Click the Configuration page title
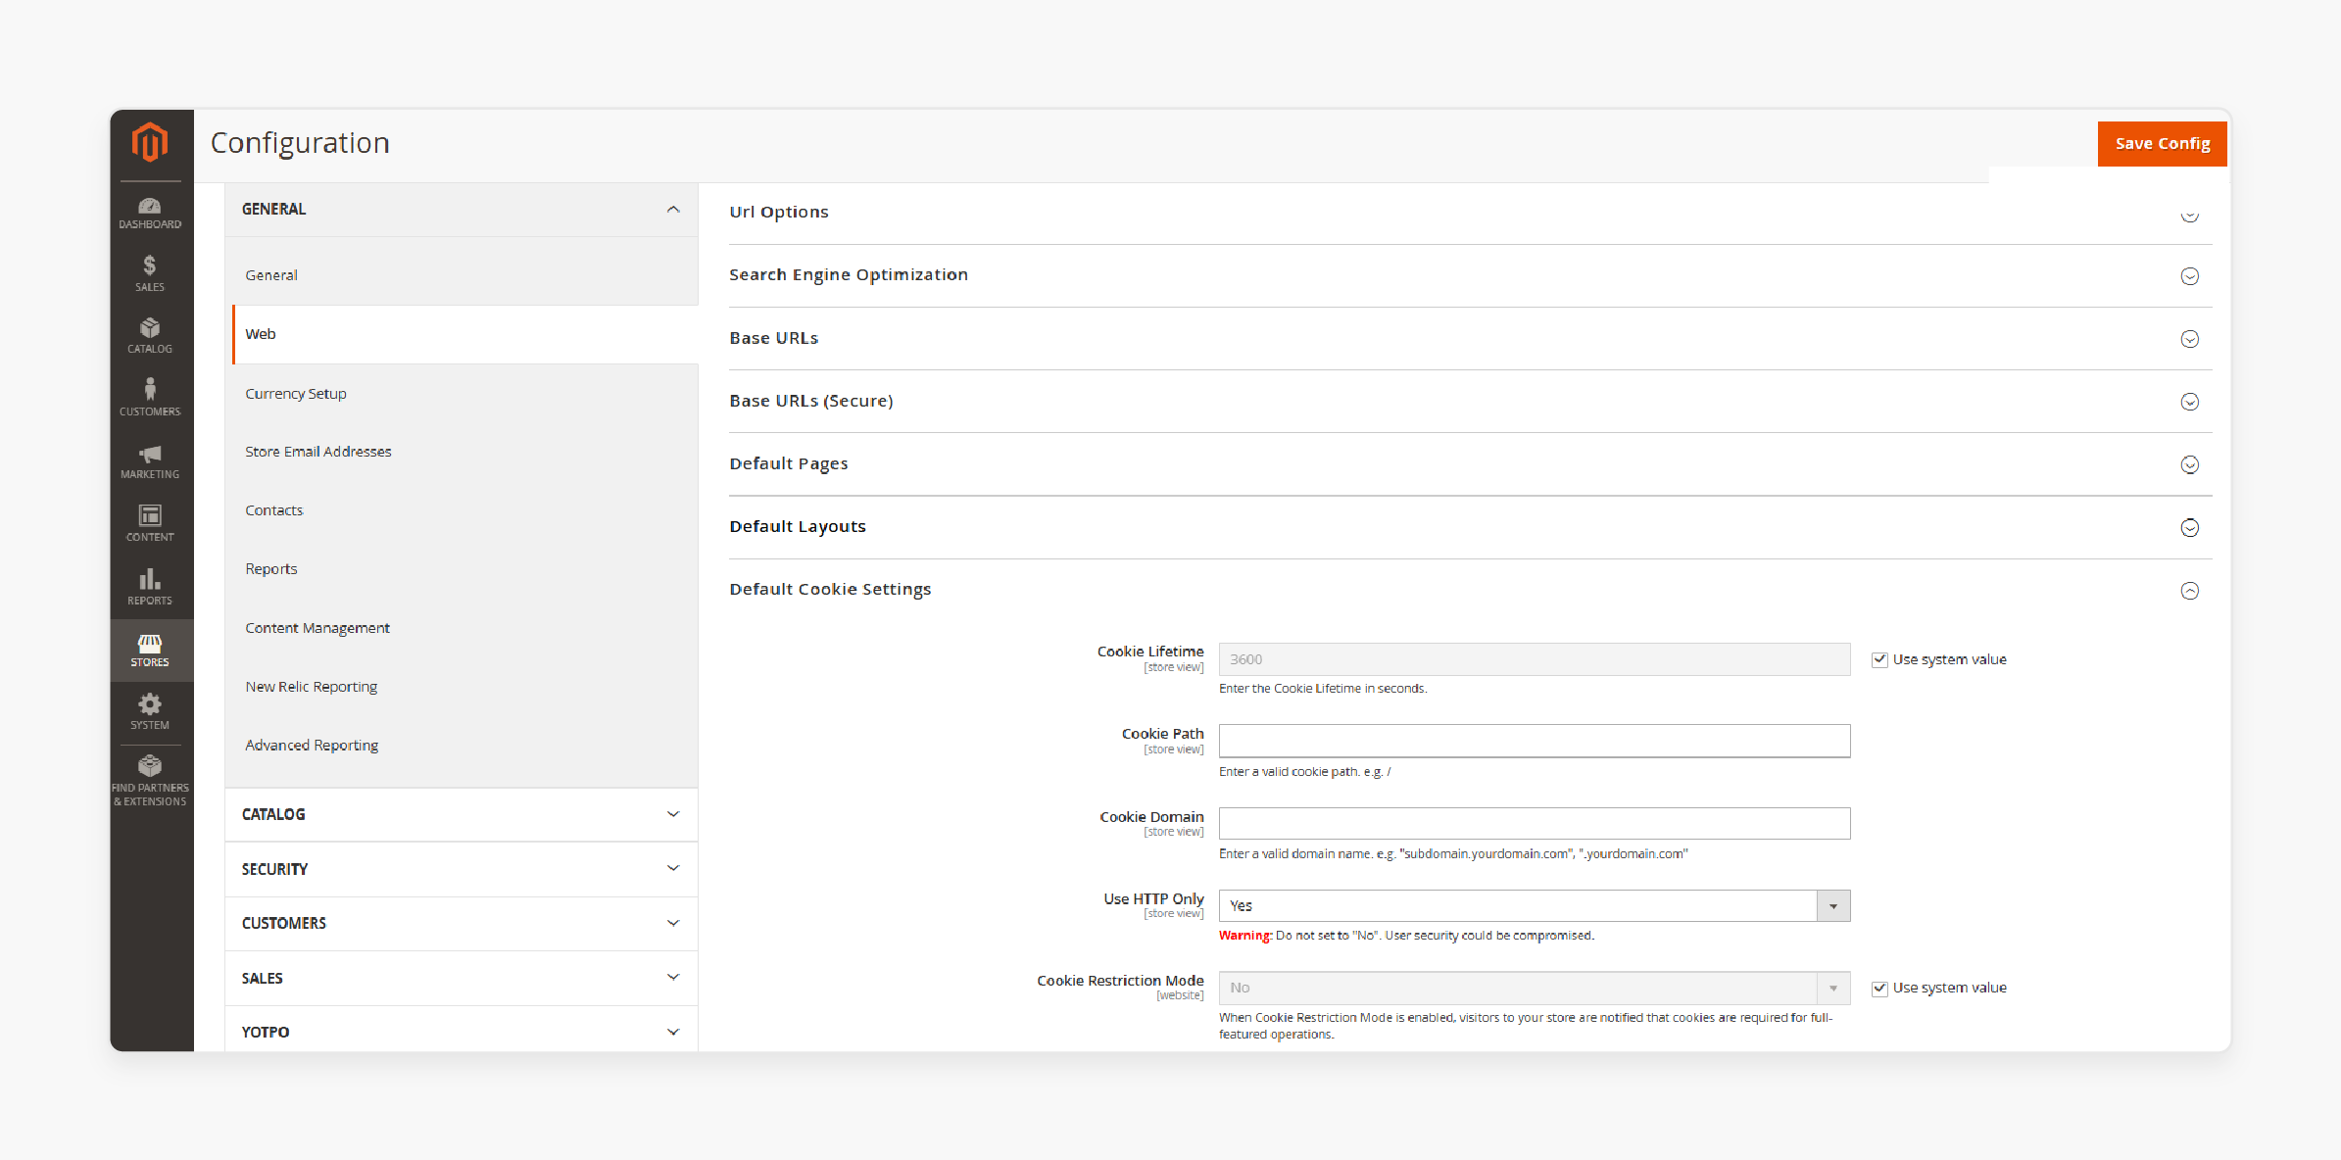The height and width of the screenshot is (1160, 2341). (300, 143)
